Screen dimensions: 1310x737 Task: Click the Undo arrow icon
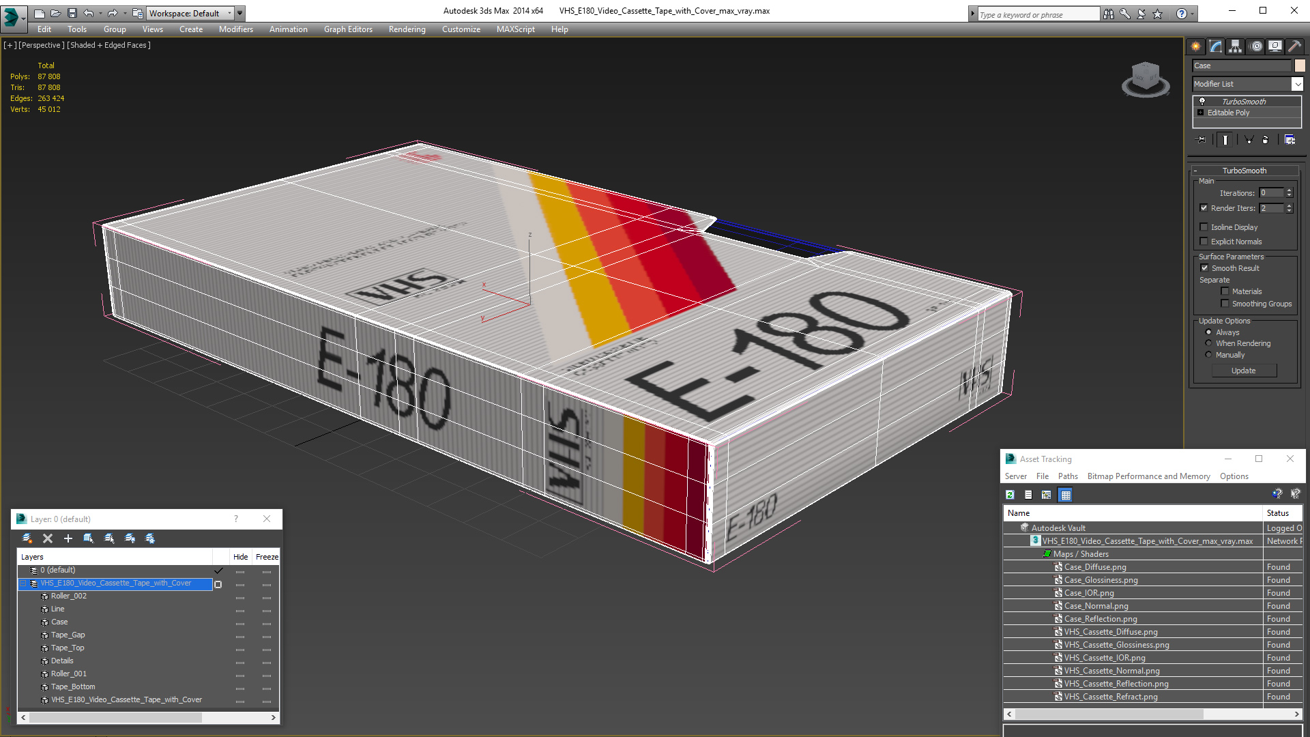click(x=88, y=13)
